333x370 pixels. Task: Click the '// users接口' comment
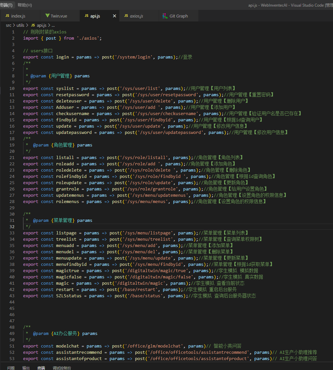(x=38, y=51)
